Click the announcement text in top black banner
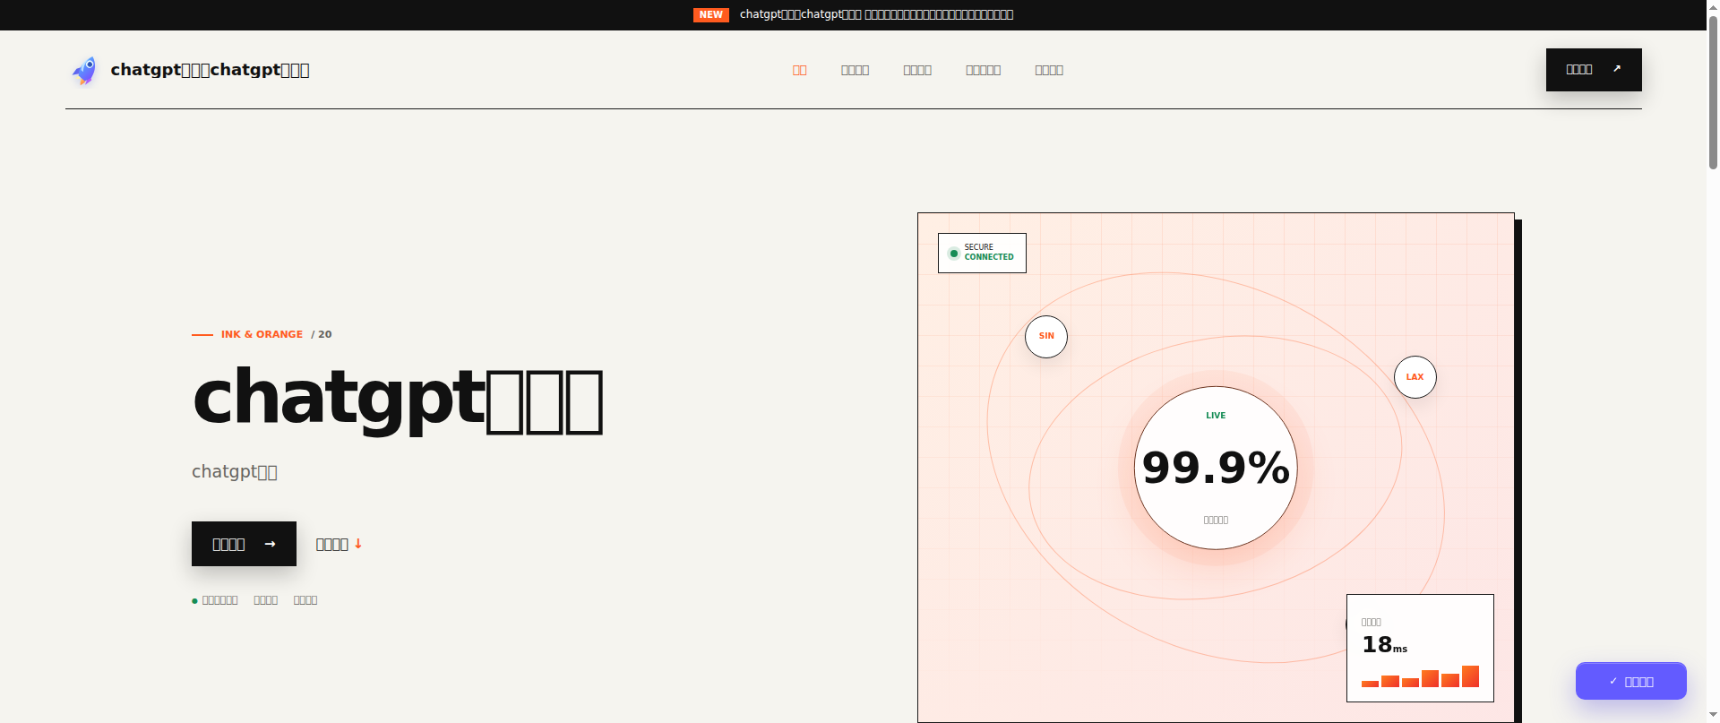The width and height of the screenshot is (1720, 723). tap(876, 14)
